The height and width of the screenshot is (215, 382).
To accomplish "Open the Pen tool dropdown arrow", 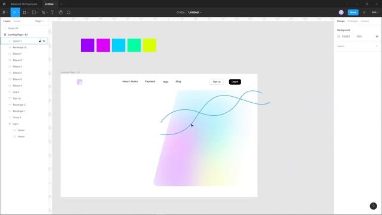I will [x=47, y=13].
